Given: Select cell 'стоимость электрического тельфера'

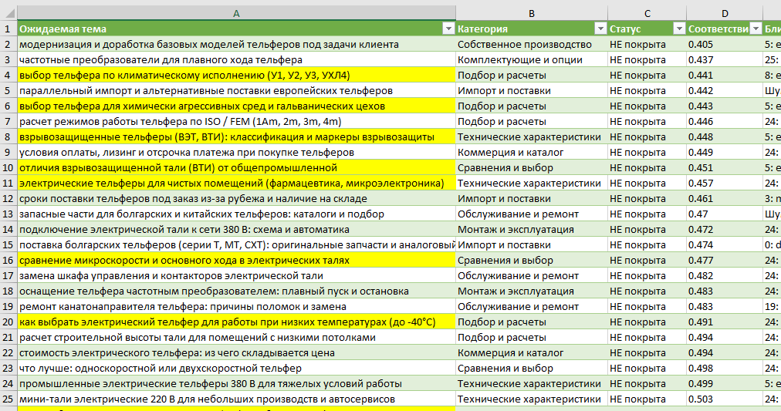Looking at the screenshot, I should pos(236,353).
